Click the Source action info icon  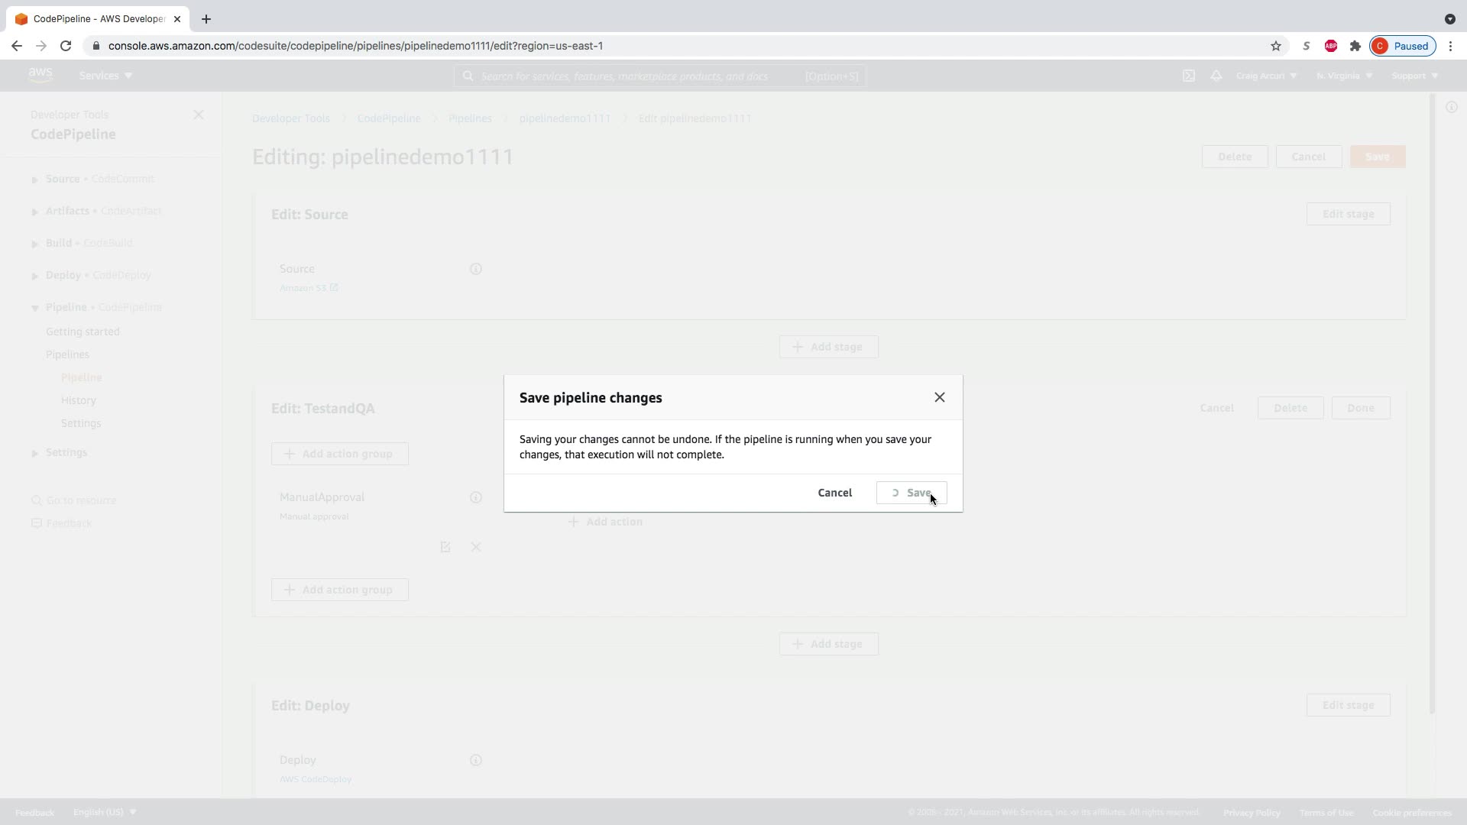click(475, 269)
